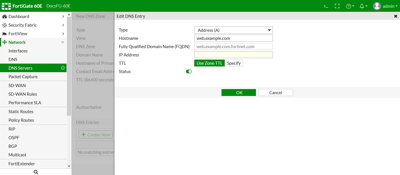Select Use Zone TTL option
The width and height of the screenshot is (400, 175).
pyautogui.click(x=209, y=63)
